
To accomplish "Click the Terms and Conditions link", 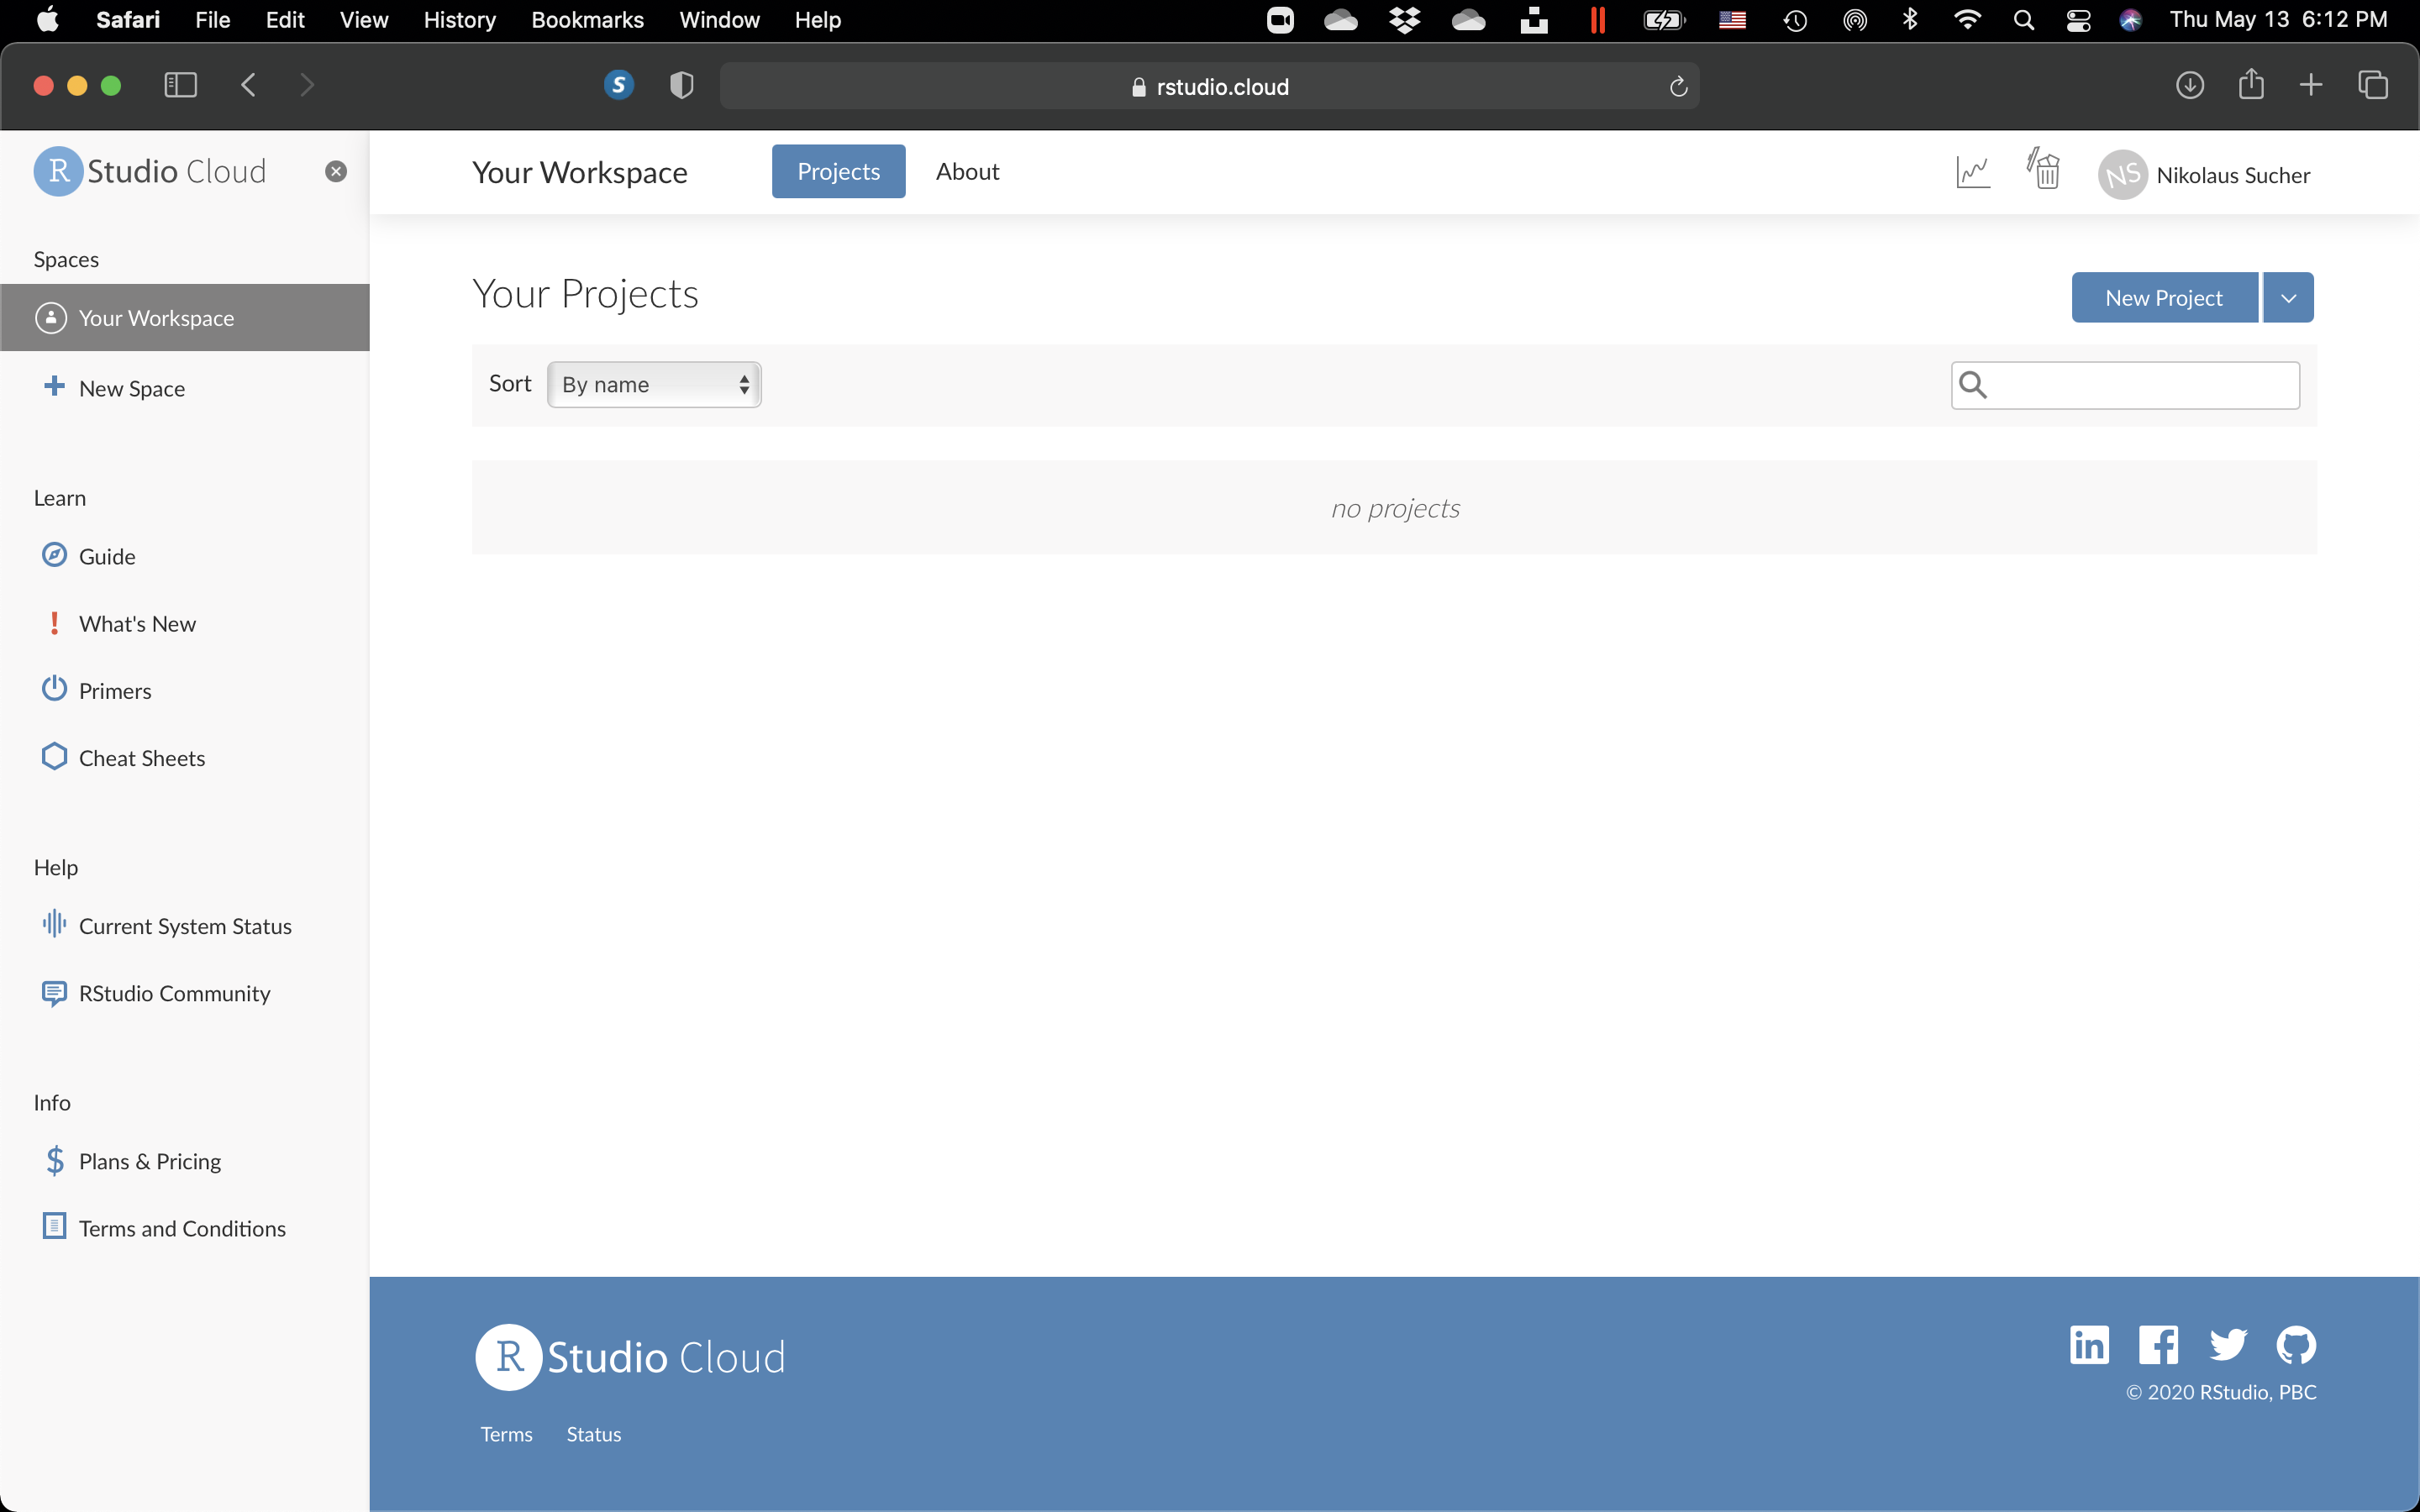I will tap(181, 1228).
